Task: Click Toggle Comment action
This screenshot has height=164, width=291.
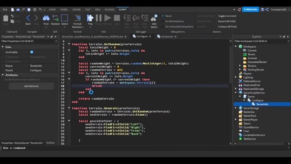Action: (x=227, y=16)
